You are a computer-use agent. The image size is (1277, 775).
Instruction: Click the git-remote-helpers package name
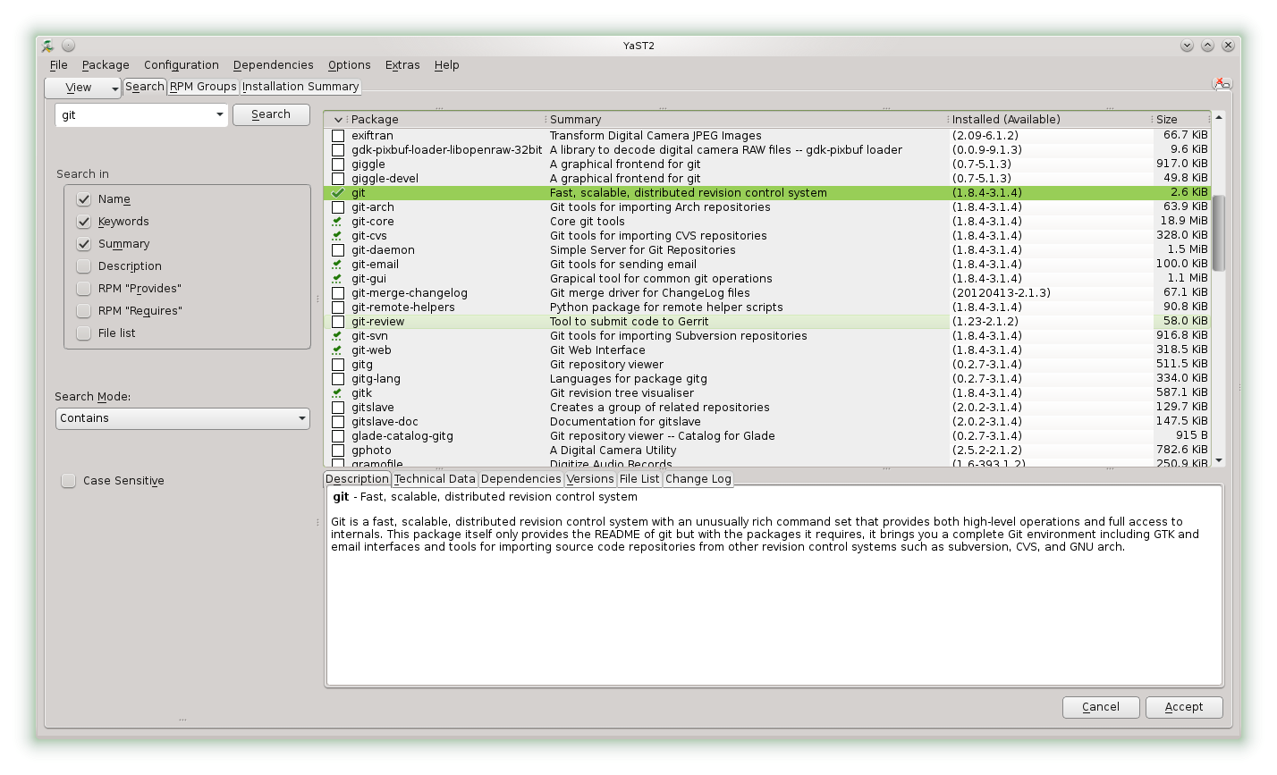403,307
